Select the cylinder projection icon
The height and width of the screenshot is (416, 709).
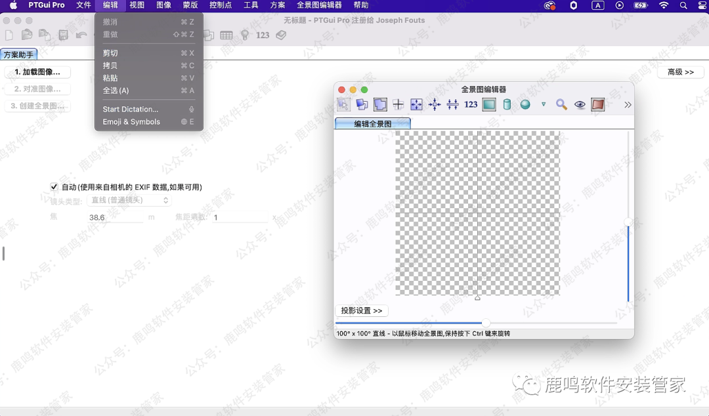(506, 104)
